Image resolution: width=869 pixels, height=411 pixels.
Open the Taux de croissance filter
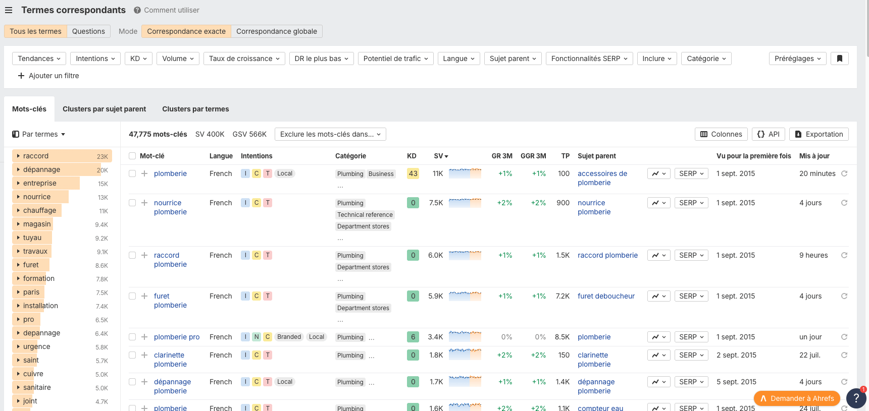coord(244,58)
